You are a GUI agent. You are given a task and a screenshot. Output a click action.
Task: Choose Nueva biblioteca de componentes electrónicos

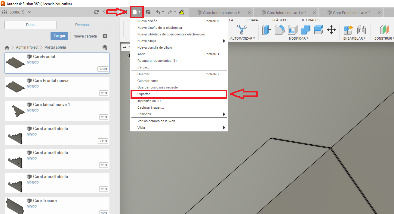179,34
